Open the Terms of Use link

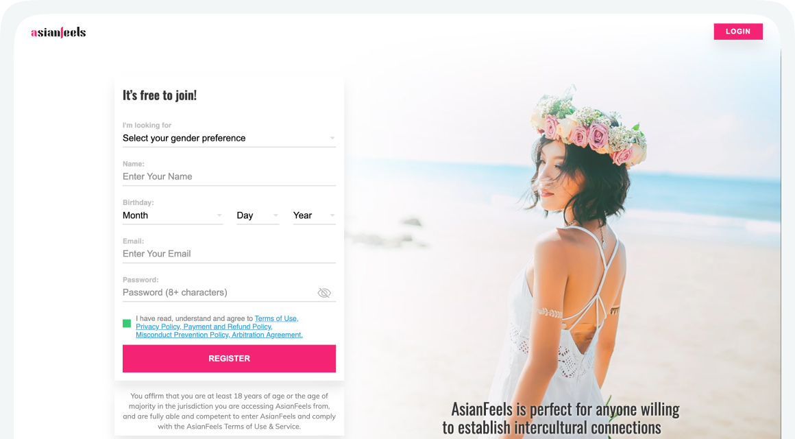(276, 319)
